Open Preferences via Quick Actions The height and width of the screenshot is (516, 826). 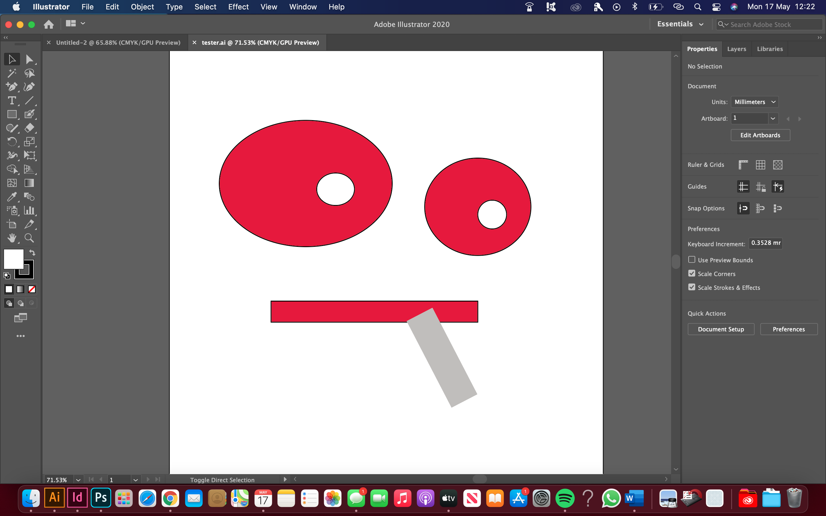click(x=788, y=329)
